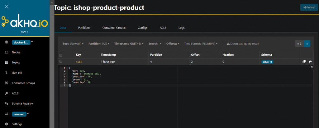
Task: Click the default button in top-right
Action: 309,7
